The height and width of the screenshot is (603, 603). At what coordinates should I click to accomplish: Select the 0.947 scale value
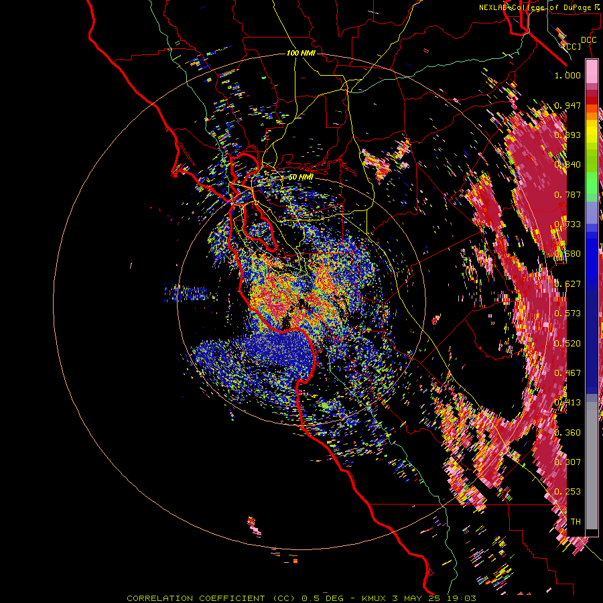pyautogui.click(x=567, y=105)
